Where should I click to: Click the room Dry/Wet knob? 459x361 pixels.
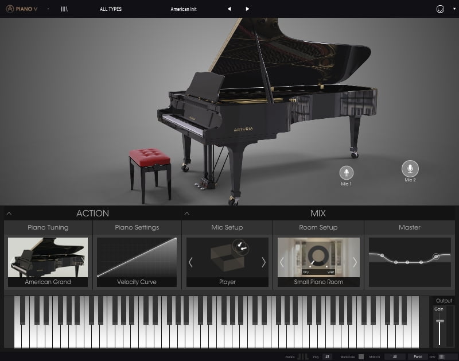[318, 256]
